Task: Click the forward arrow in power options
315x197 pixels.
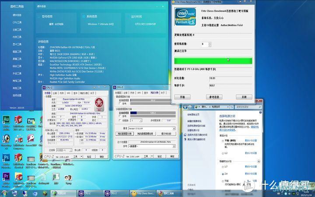Action: point(190,107)
